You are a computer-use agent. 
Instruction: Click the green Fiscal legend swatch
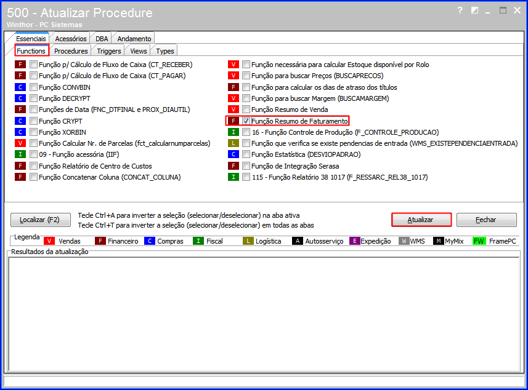tap(198, 241)
